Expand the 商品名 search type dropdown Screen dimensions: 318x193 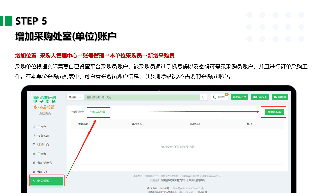pyautogui.click(x=75, y=97)
